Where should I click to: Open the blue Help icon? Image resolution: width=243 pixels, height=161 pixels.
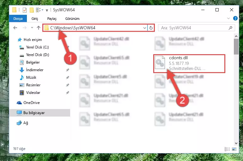(x=235, y=18)
